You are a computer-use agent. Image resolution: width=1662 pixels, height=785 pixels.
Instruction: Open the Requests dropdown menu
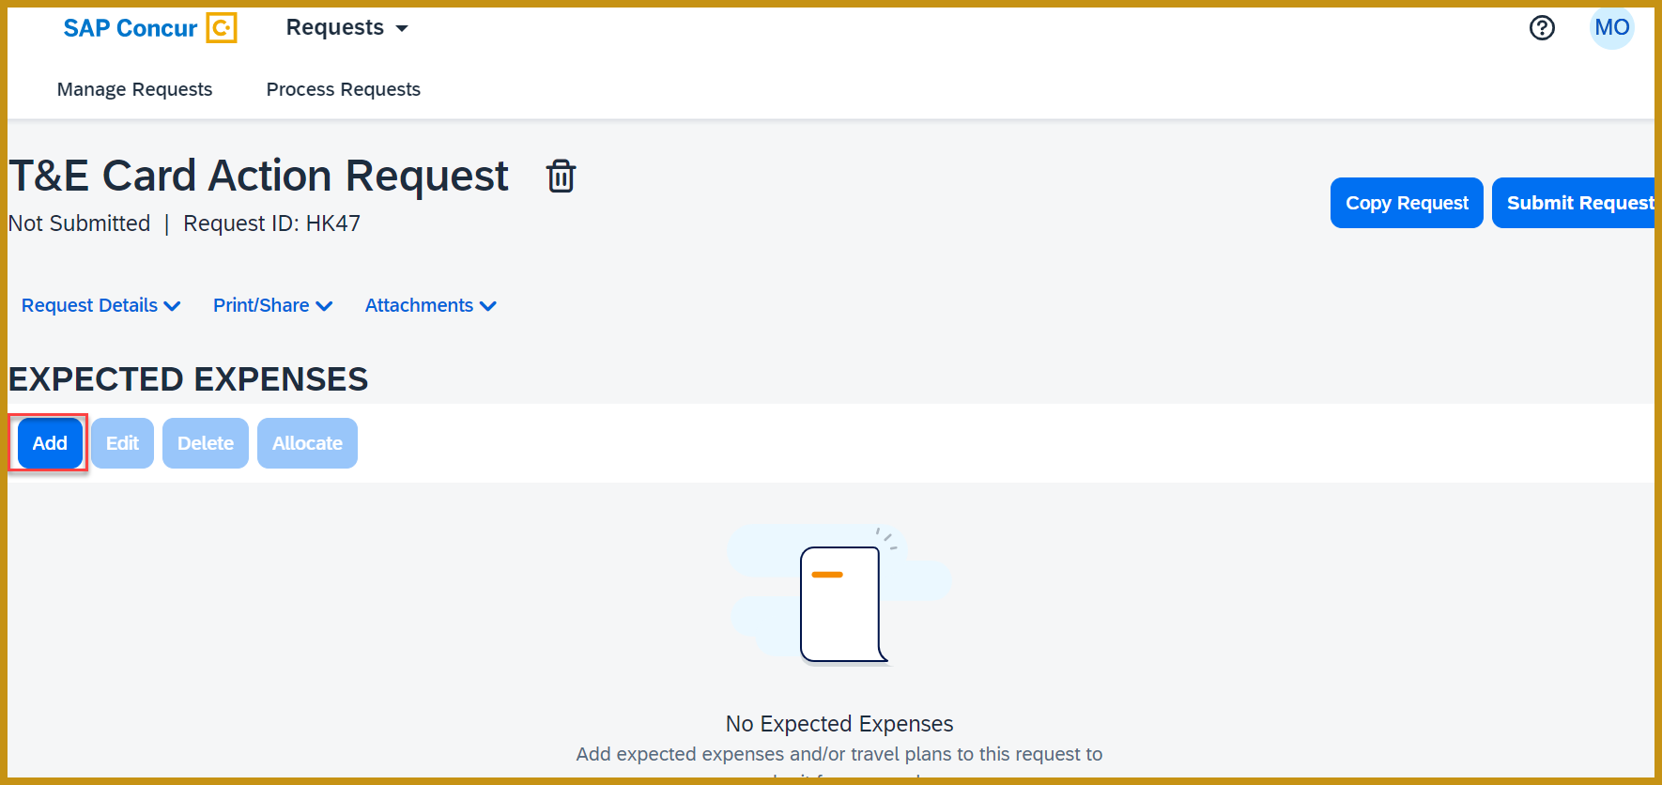pyautogui.click(x=346, y=27)
